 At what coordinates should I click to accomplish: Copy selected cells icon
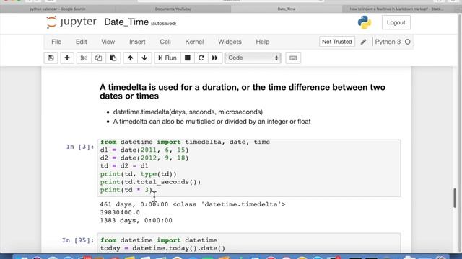point(98,58)
